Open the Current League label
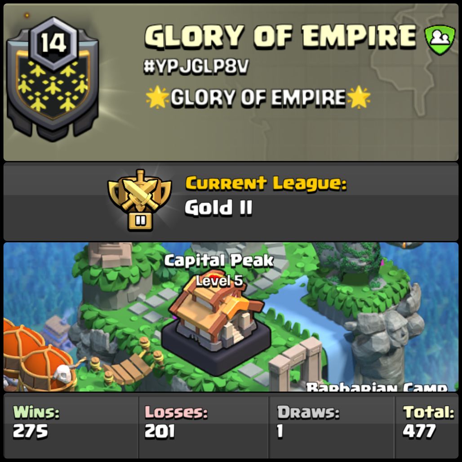Screen dimensions: 462x462 click(x=266, y=183)
